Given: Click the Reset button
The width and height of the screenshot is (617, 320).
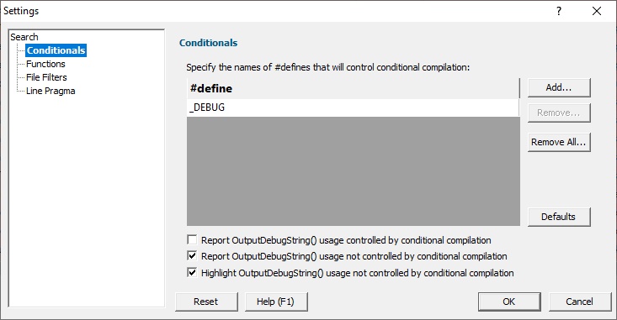Looking at the screenshot, I should click(x=206, y=302).
